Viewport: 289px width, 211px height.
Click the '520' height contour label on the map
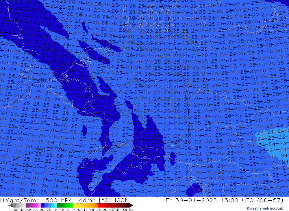point(42,80)
